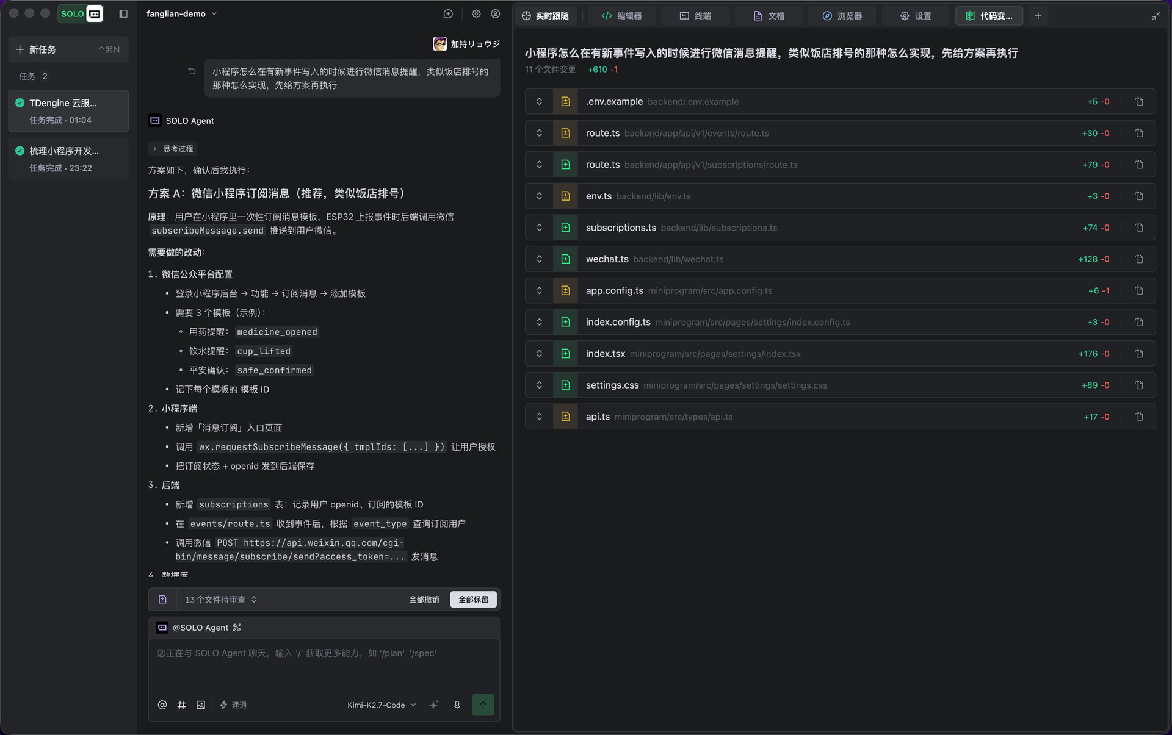Open file icon for index.config.ts row
This screenshot has height=735, width=1172.
click(1139, 322)
